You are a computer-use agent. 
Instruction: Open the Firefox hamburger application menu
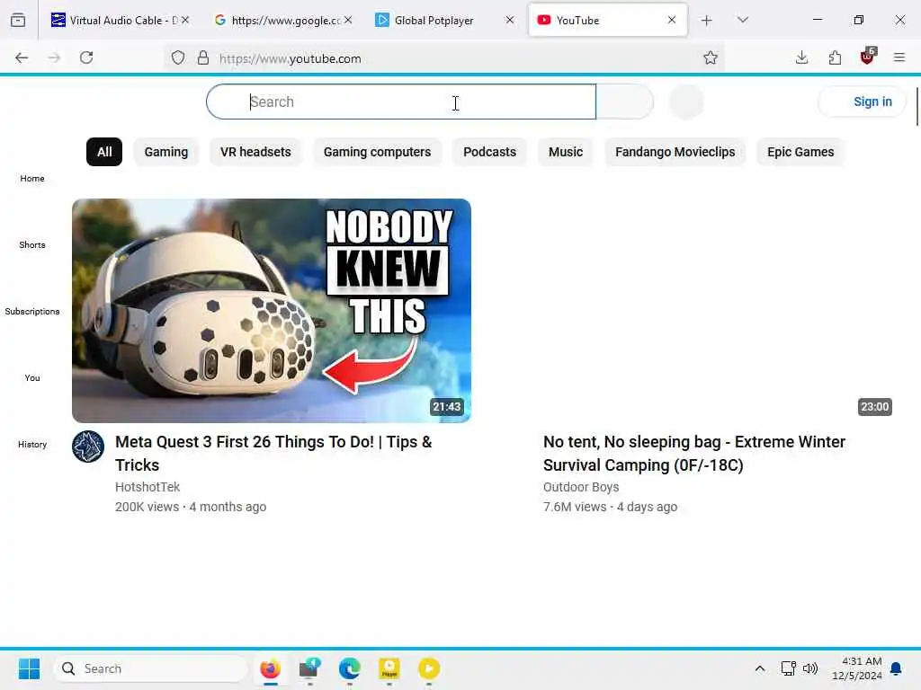tap(899, 57)
